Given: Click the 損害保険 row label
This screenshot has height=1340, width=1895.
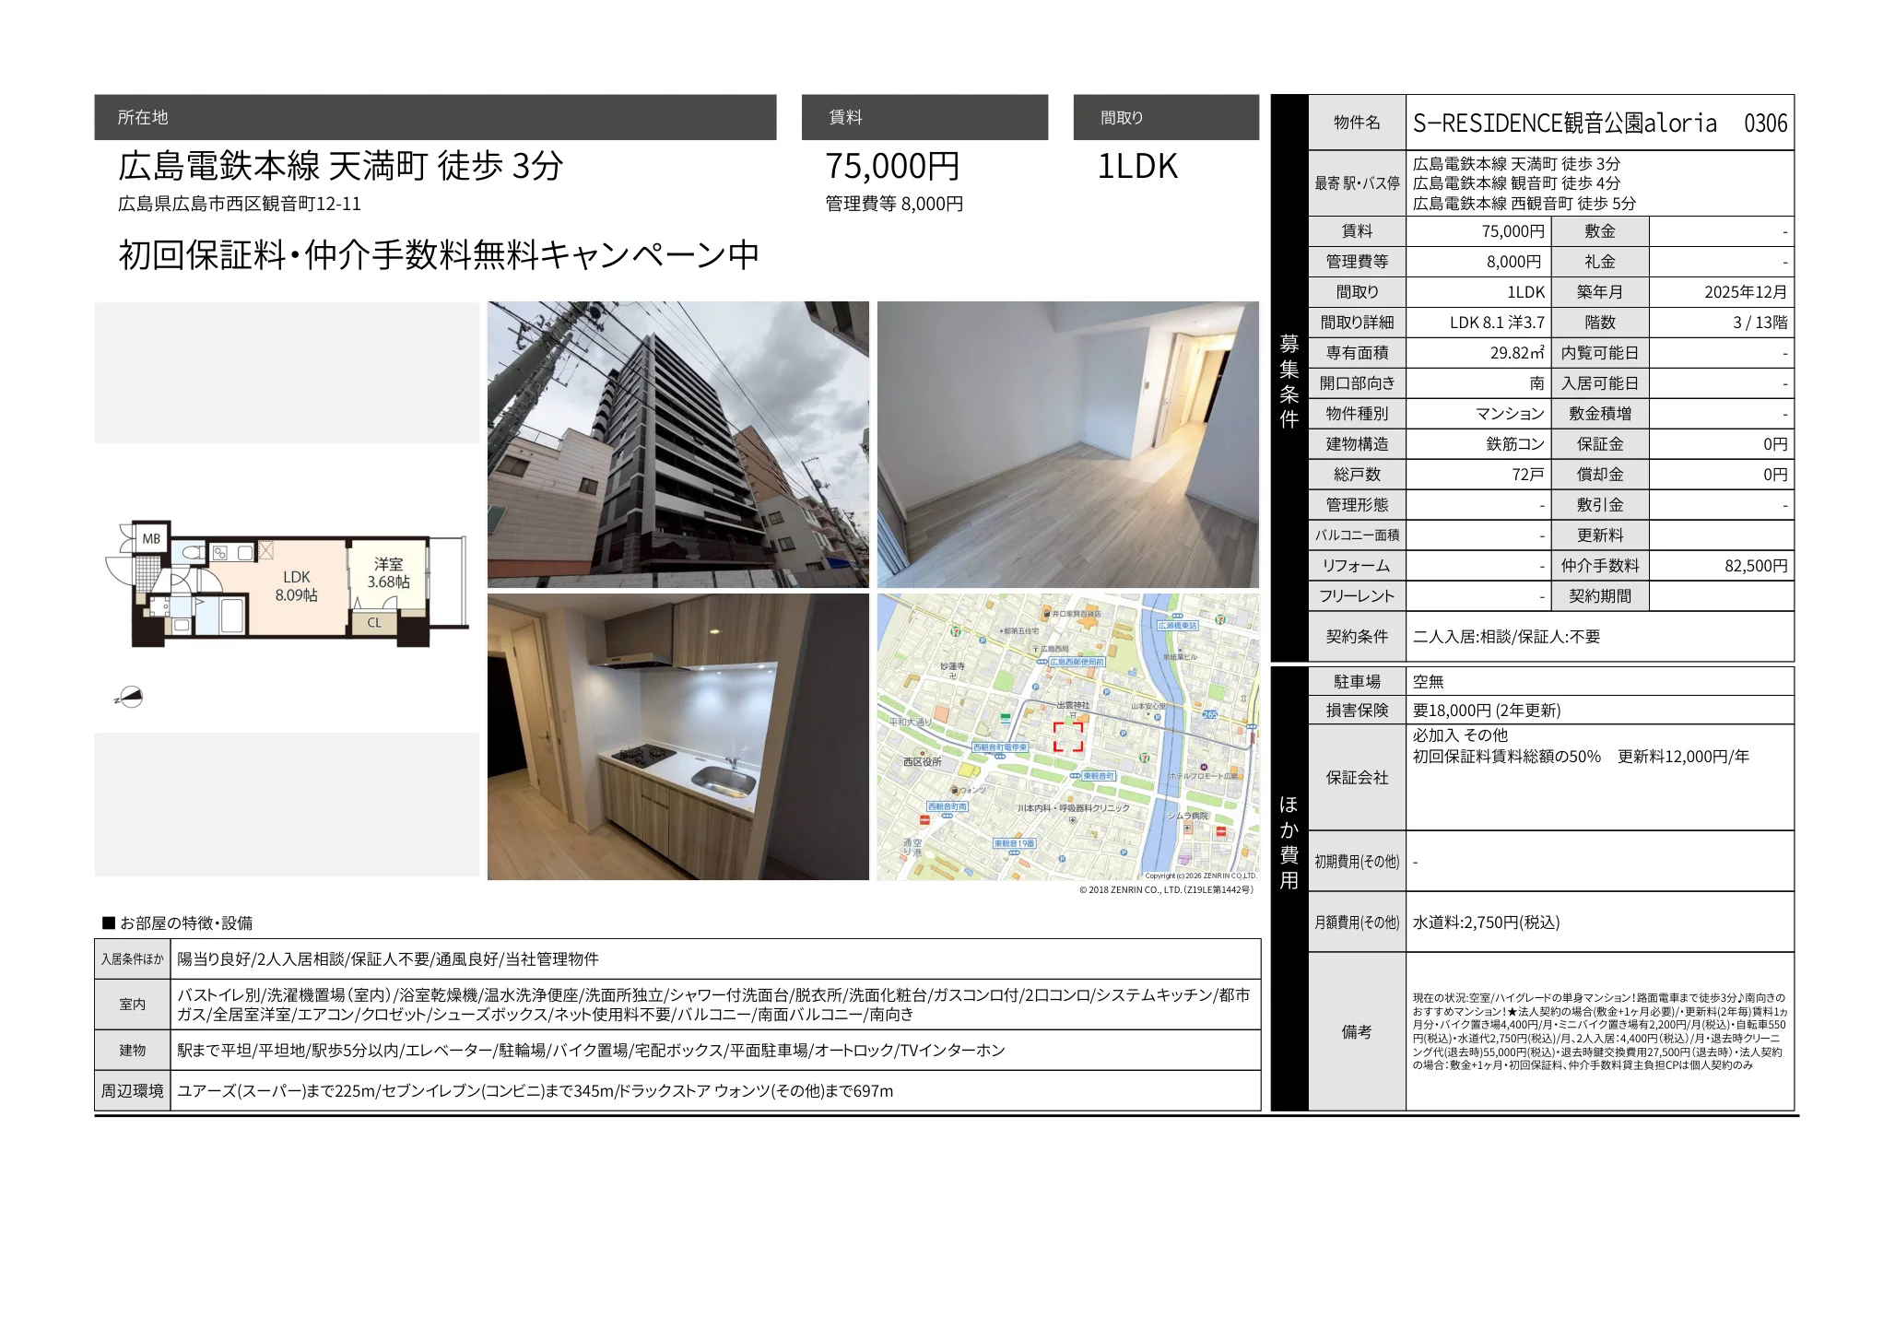Looking at the screenshot, I should (x=1357, y=711).
